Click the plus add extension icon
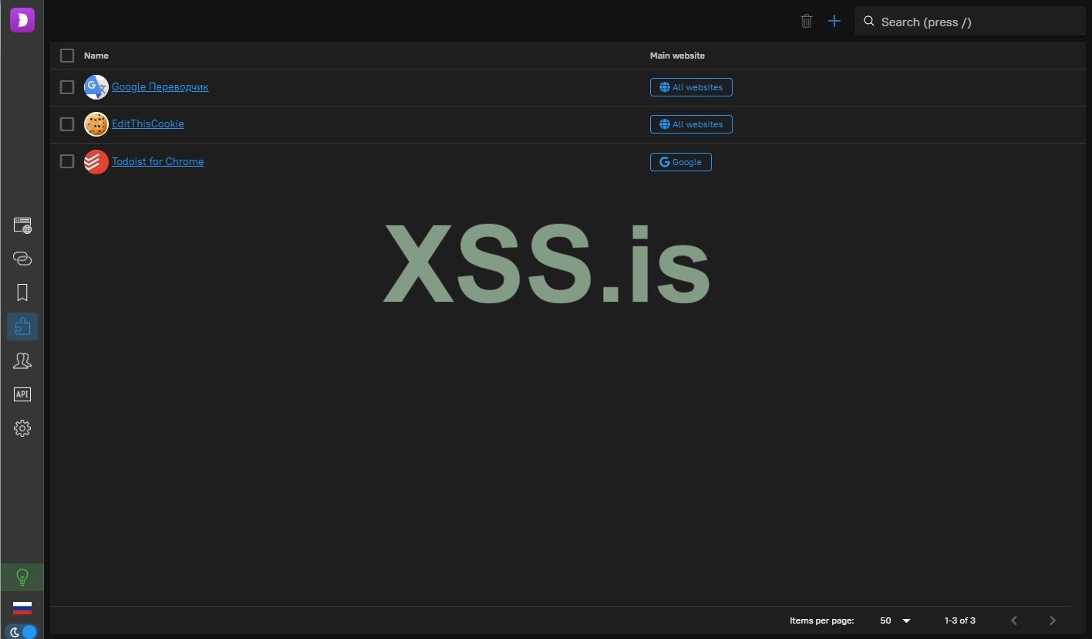Screen dimensions: 1092x639 tap(834, 21)
